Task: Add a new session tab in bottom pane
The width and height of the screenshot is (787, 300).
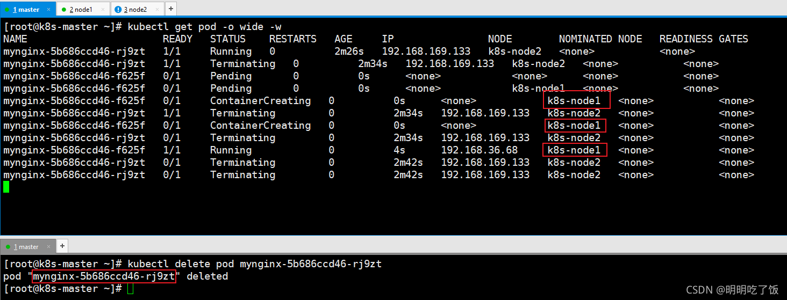Action: (62, 246)
